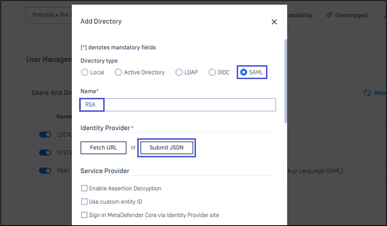Switch off the RSA1 directory toggle
Screen dimensions: 387x226
[x=45, y=171]
